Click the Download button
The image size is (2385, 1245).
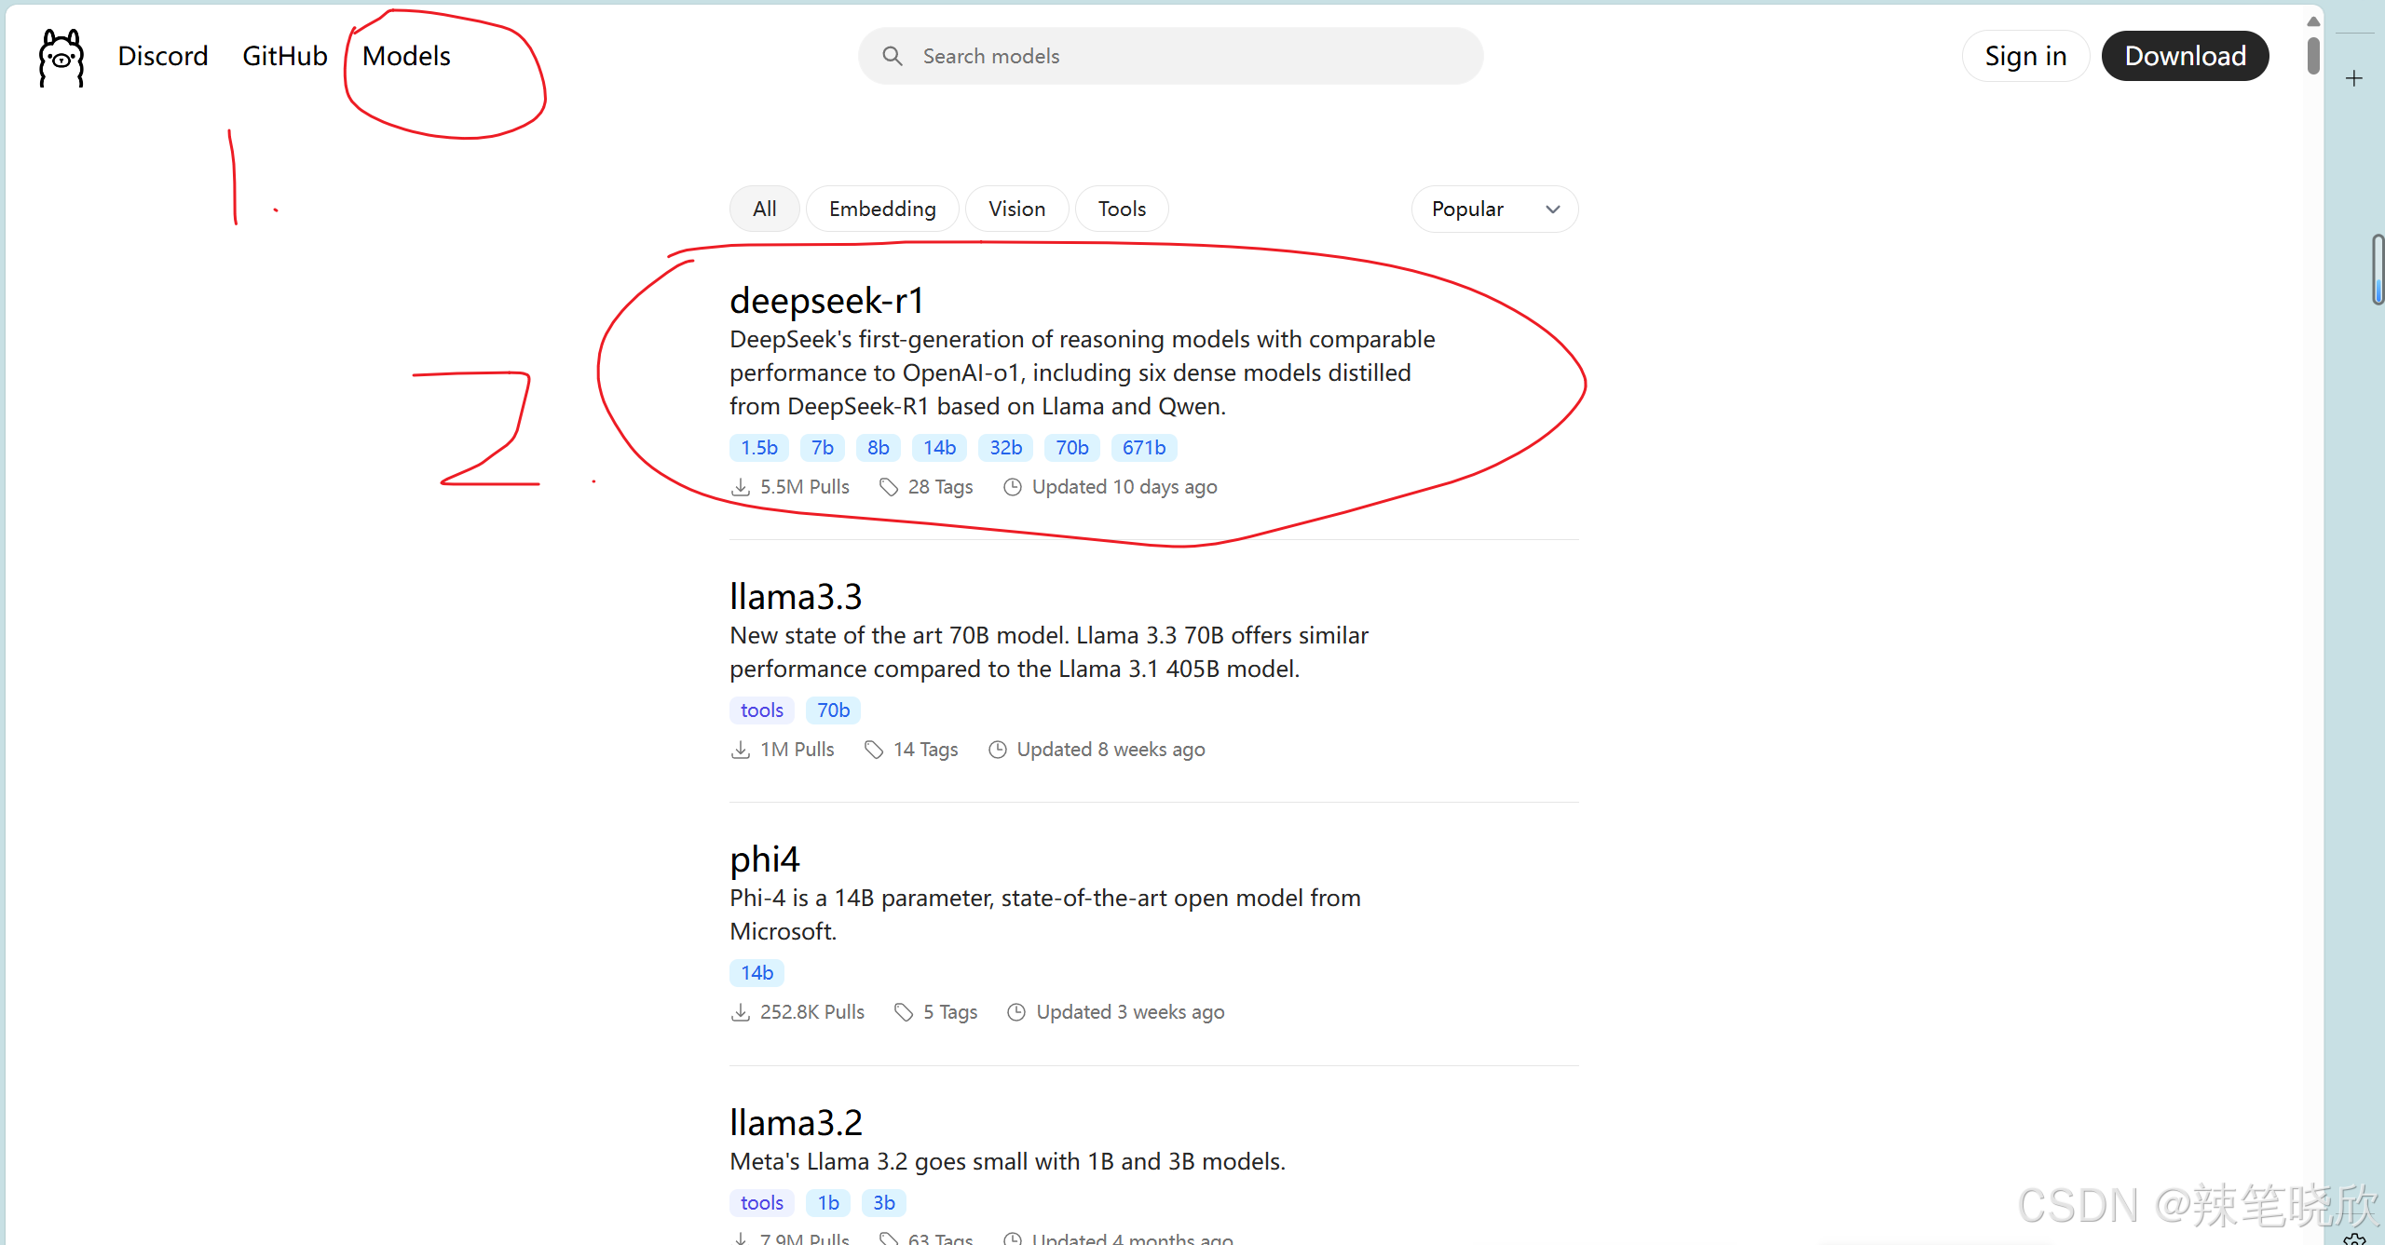[x=2185, y=56]
